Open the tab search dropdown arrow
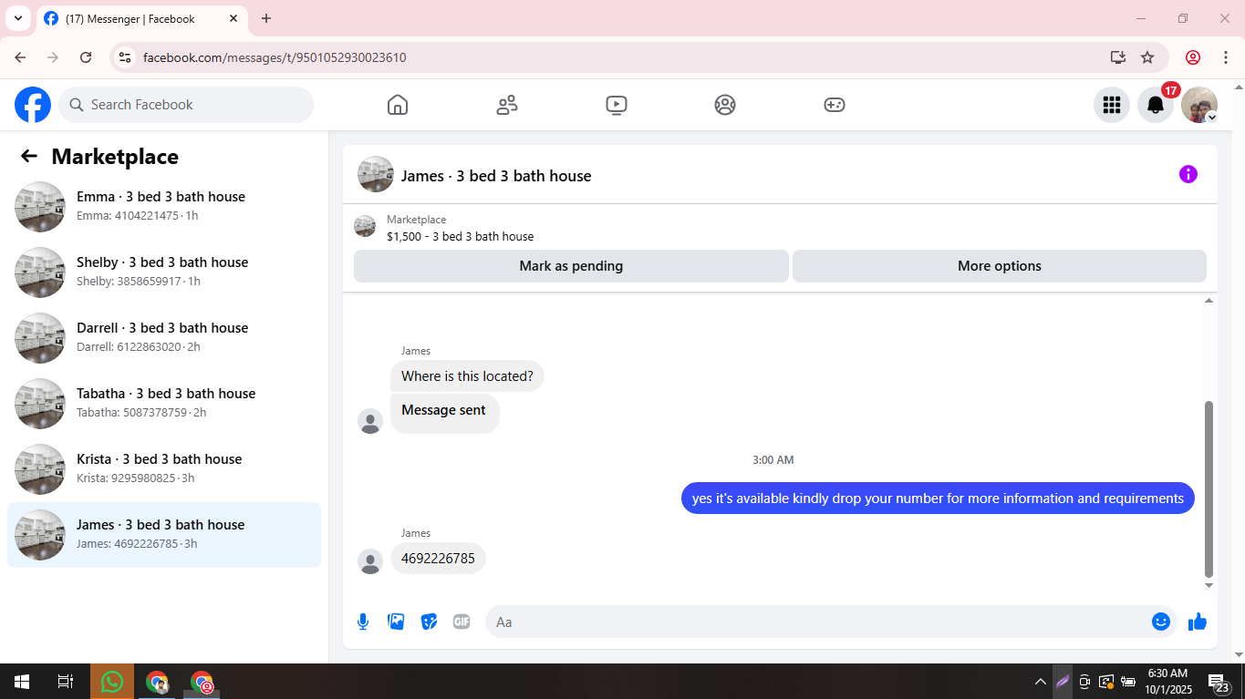The height and width of the screenshot is (699, 1245). (17, 18)
